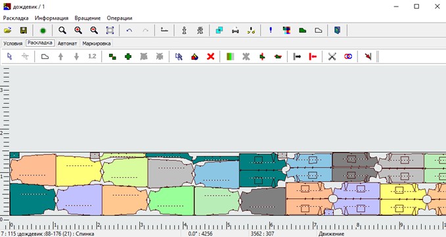Click the scissors cut icon
The width and height of the screenshot is (446, 237).
pyautogui.click(x=332, y=56)
